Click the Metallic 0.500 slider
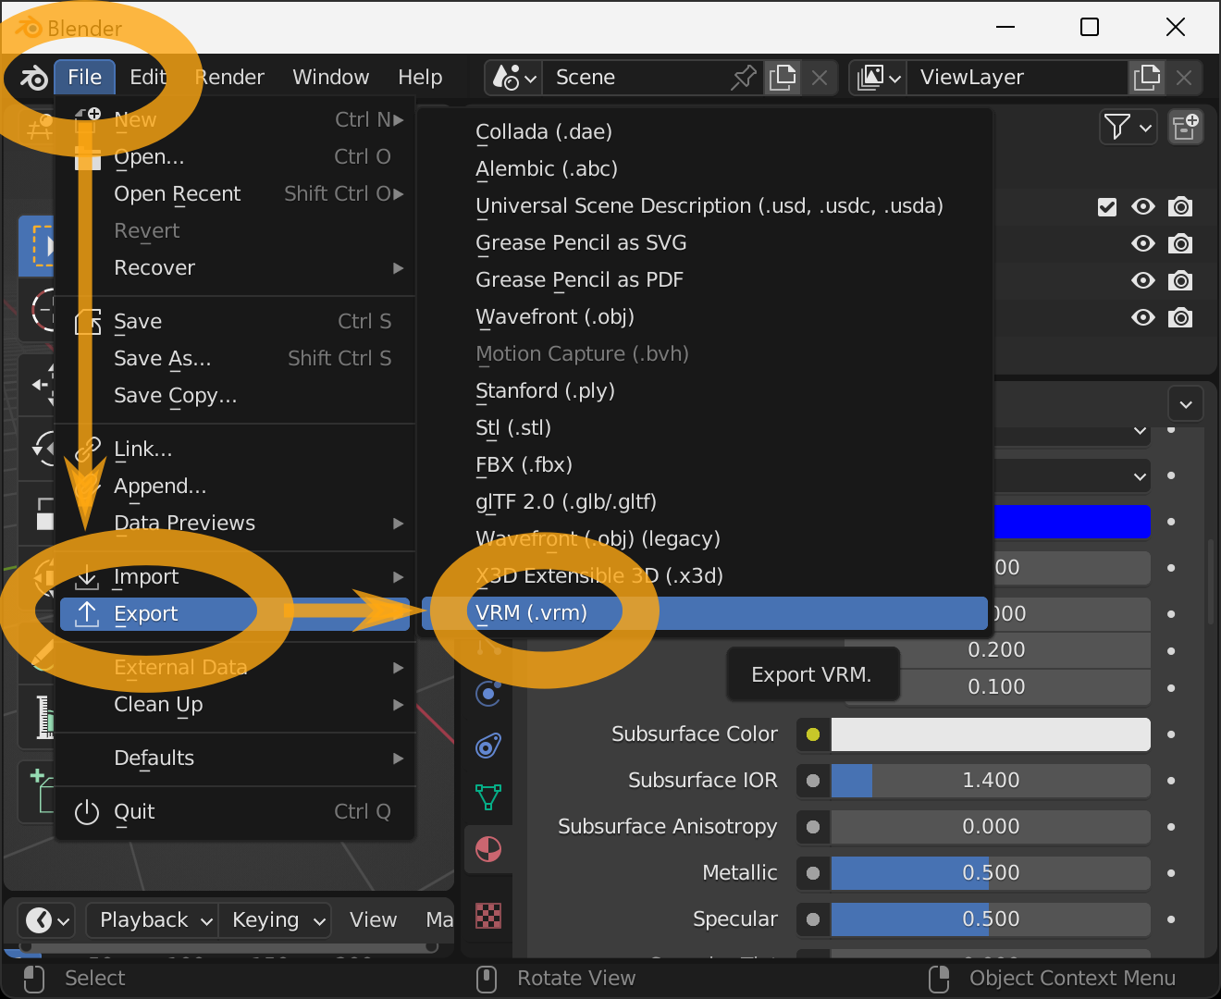Screen dimensions: 1221x999 pyautogui.click(x=991, y=873)
